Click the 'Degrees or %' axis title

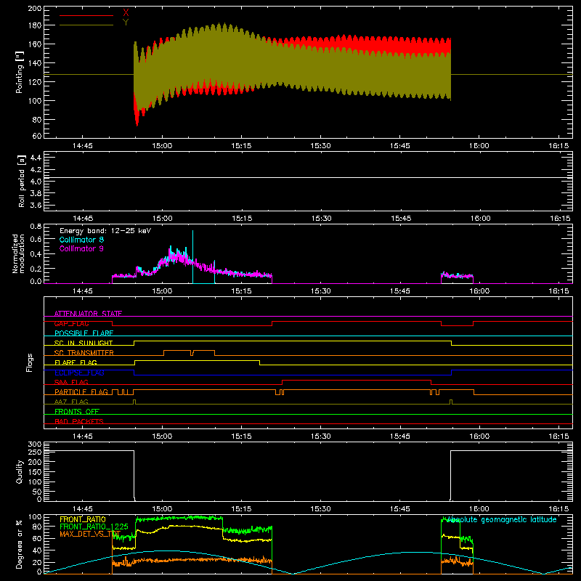[x=19, y=544]
